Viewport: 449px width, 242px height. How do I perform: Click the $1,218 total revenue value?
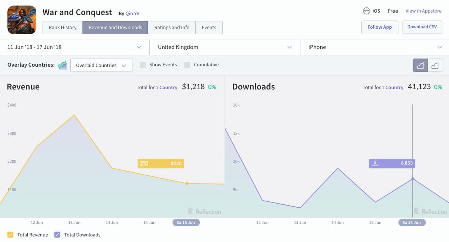pos(193,87)
